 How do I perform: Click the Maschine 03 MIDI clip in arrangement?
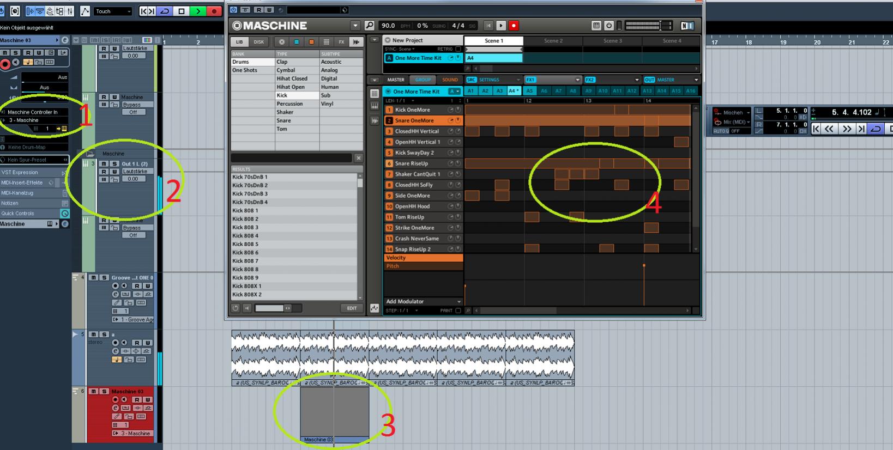[335, 415]
